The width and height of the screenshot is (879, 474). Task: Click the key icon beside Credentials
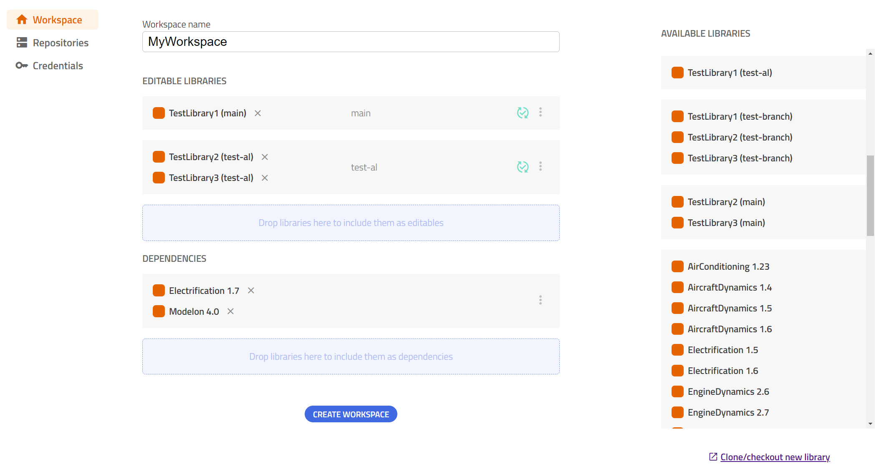click(22, 65)
